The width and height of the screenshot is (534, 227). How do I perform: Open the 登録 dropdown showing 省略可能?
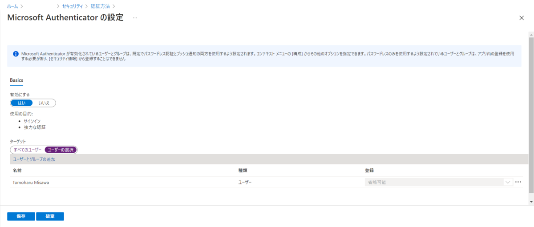439,182
